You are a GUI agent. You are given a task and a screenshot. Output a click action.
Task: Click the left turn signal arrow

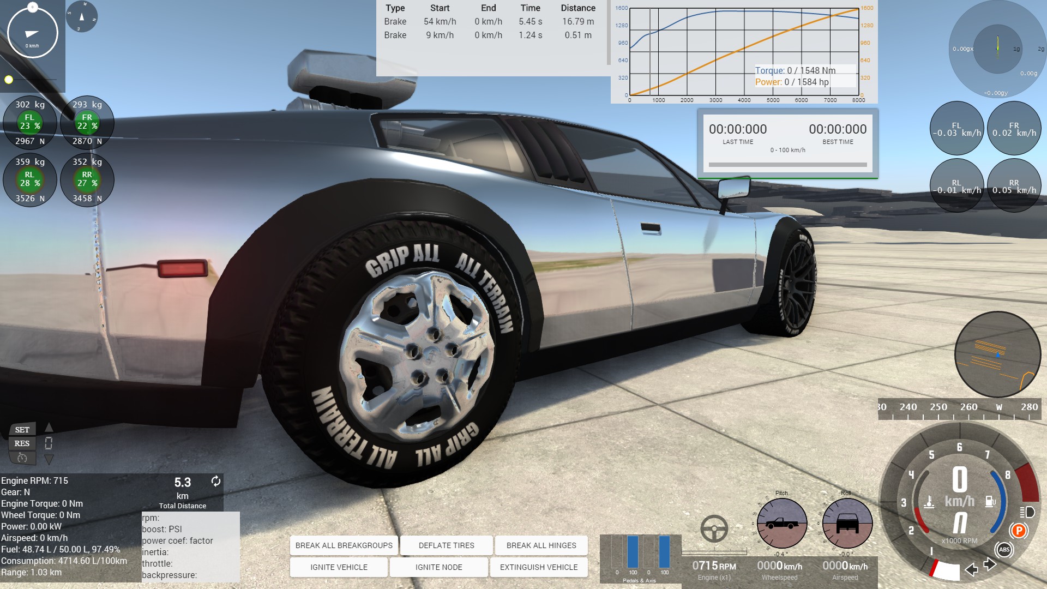tap(971, 570)
